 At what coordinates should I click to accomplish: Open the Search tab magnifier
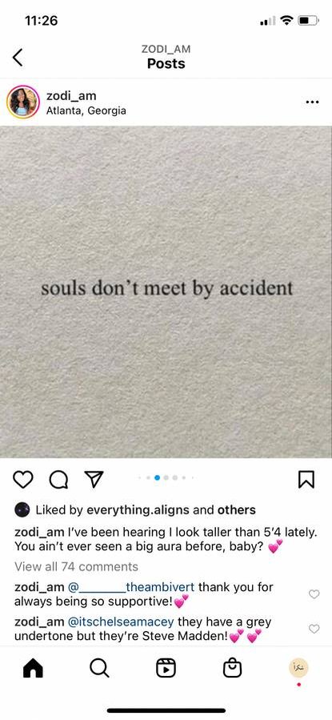click(99, 668)
